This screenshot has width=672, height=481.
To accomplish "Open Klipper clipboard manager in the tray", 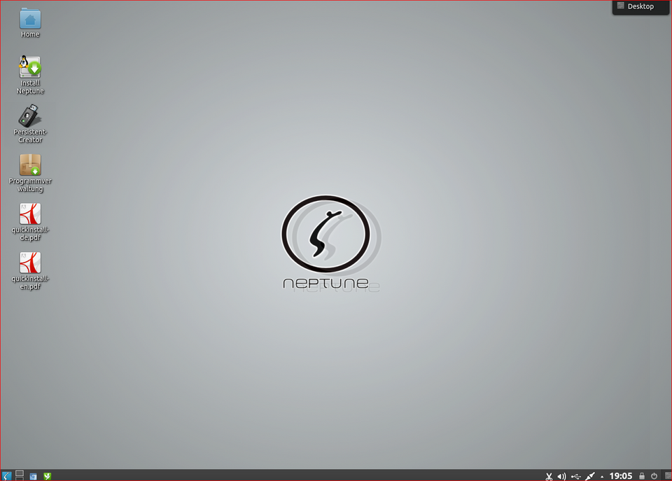I will 549,475.
